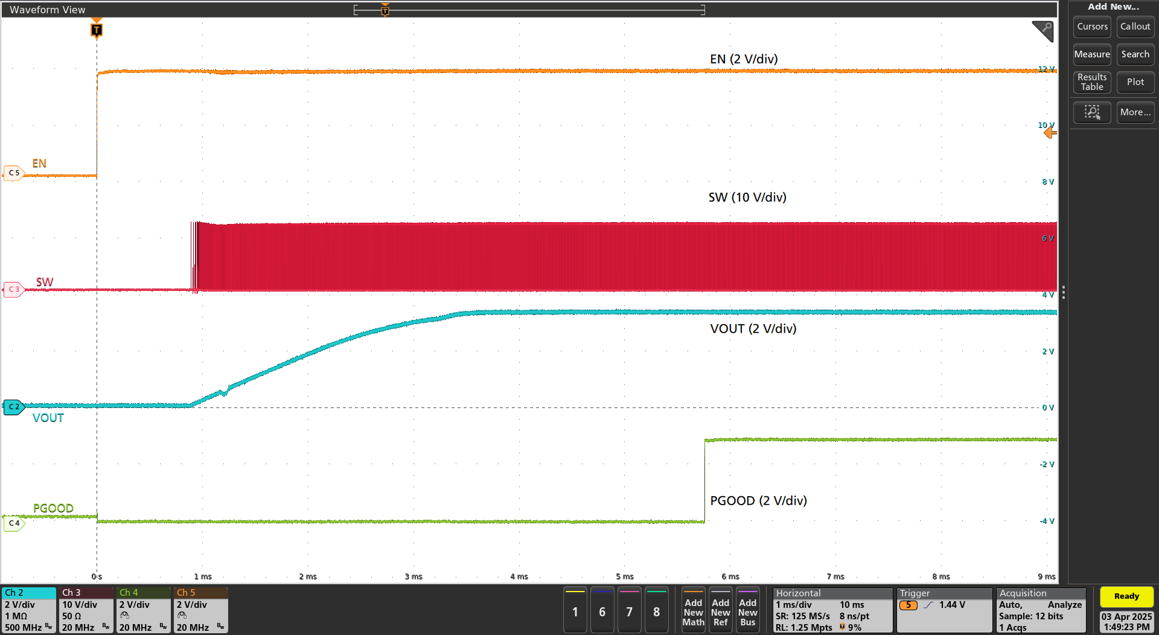Open the Ch 3 settings badge
Image resolution: width=1159 pixels, height=635 pixels.
click(x=86, y=610)
